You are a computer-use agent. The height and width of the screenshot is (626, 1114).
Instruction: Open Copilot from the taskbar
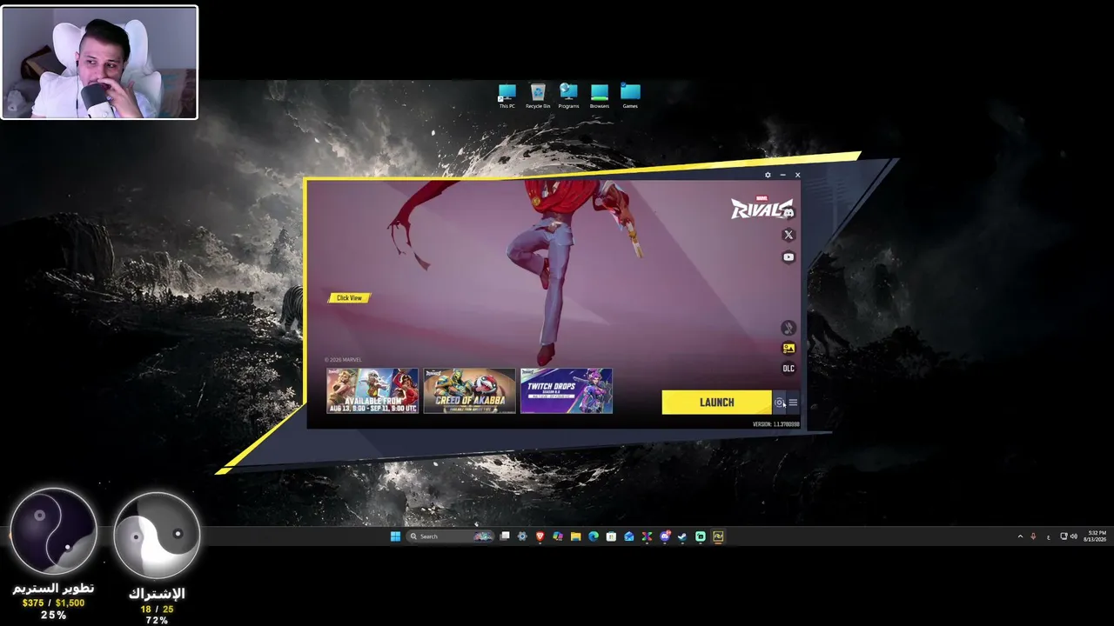click(558, 536)
